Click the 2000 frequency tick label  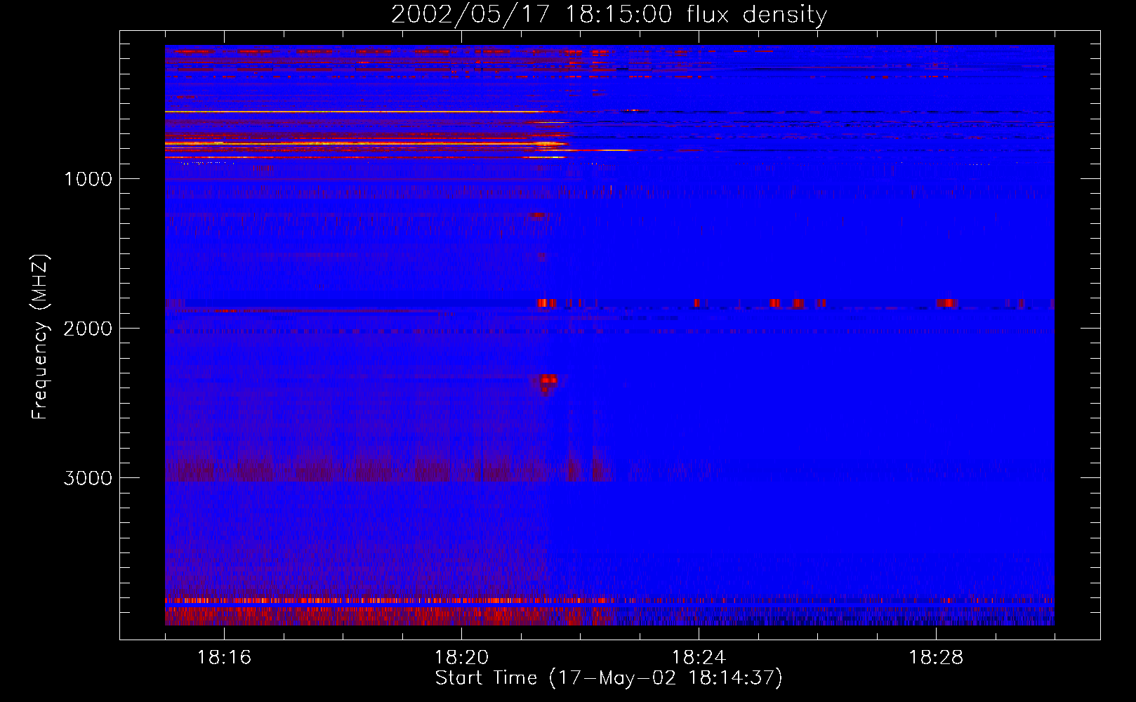pyautogui.click(x=88, y=329)
